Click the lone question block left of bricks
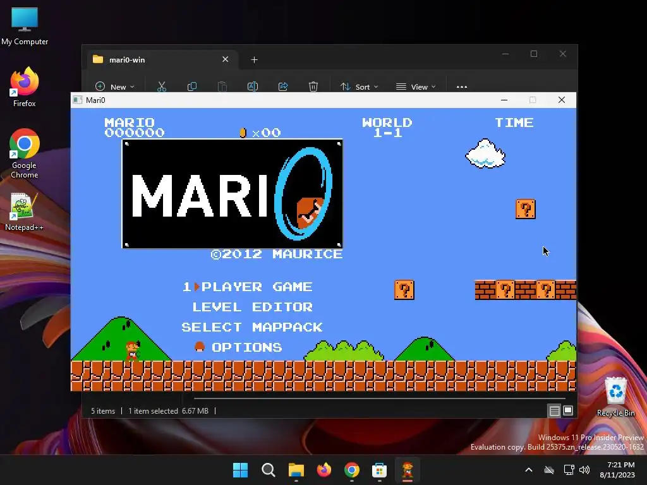This screenshot has height=485, width=647. pyautogui.click(x=404, y=290)
